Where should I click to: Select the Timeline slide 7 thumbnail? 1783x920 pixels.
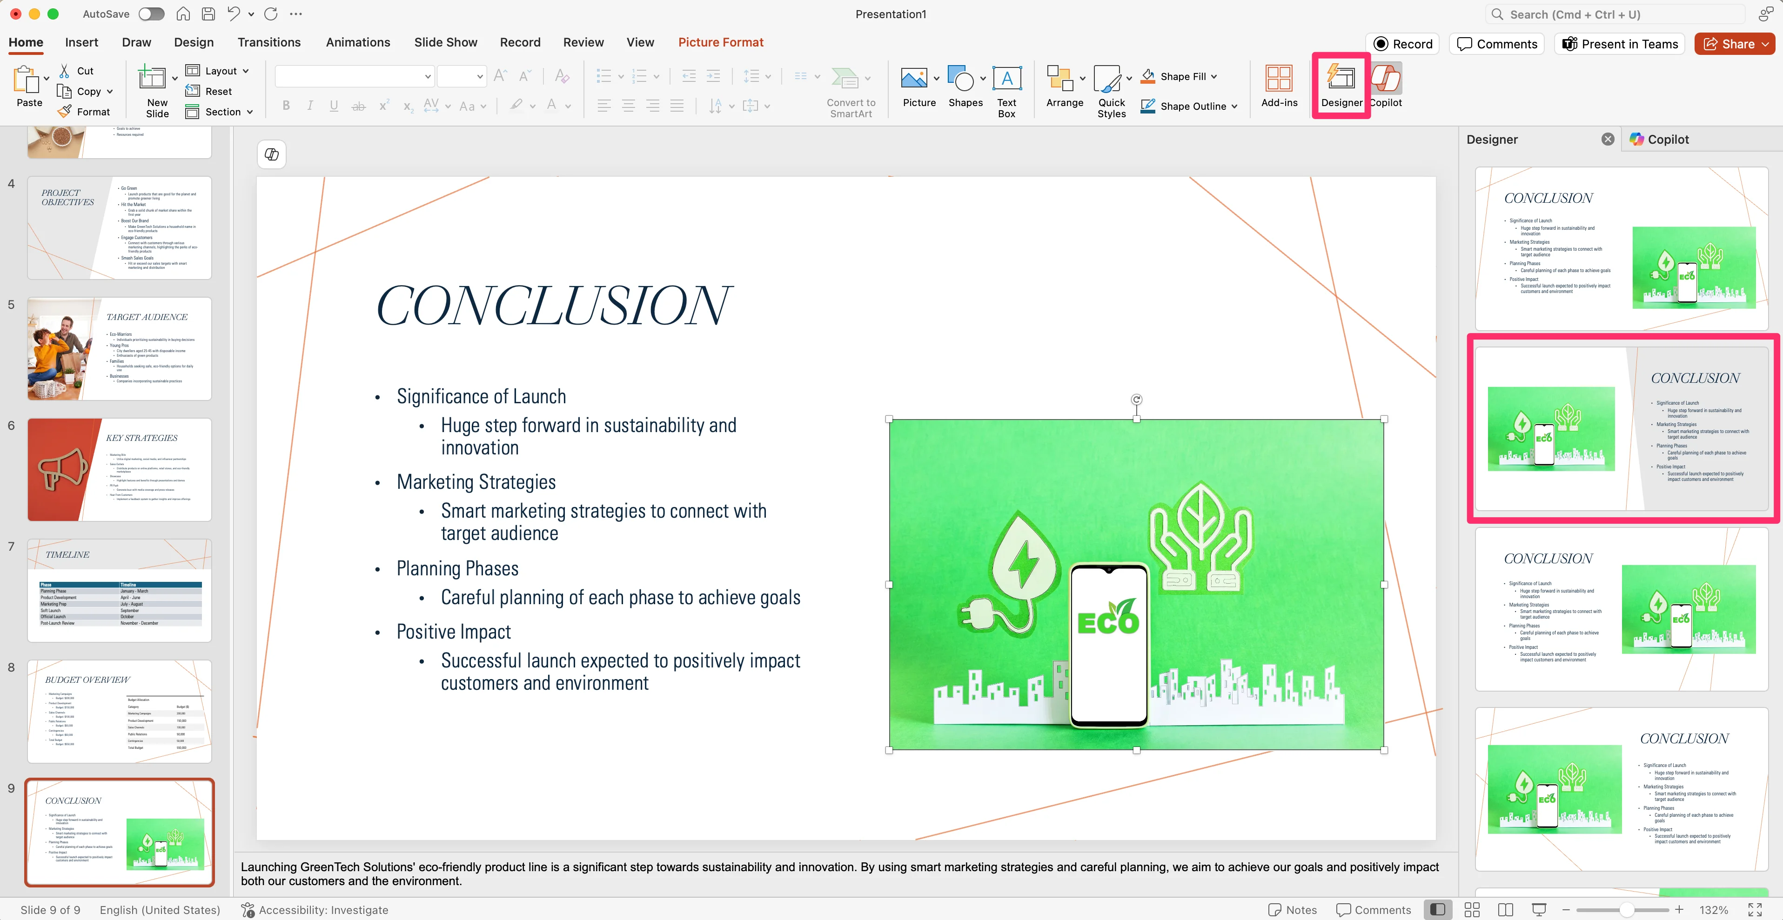[x=119, y=590]
